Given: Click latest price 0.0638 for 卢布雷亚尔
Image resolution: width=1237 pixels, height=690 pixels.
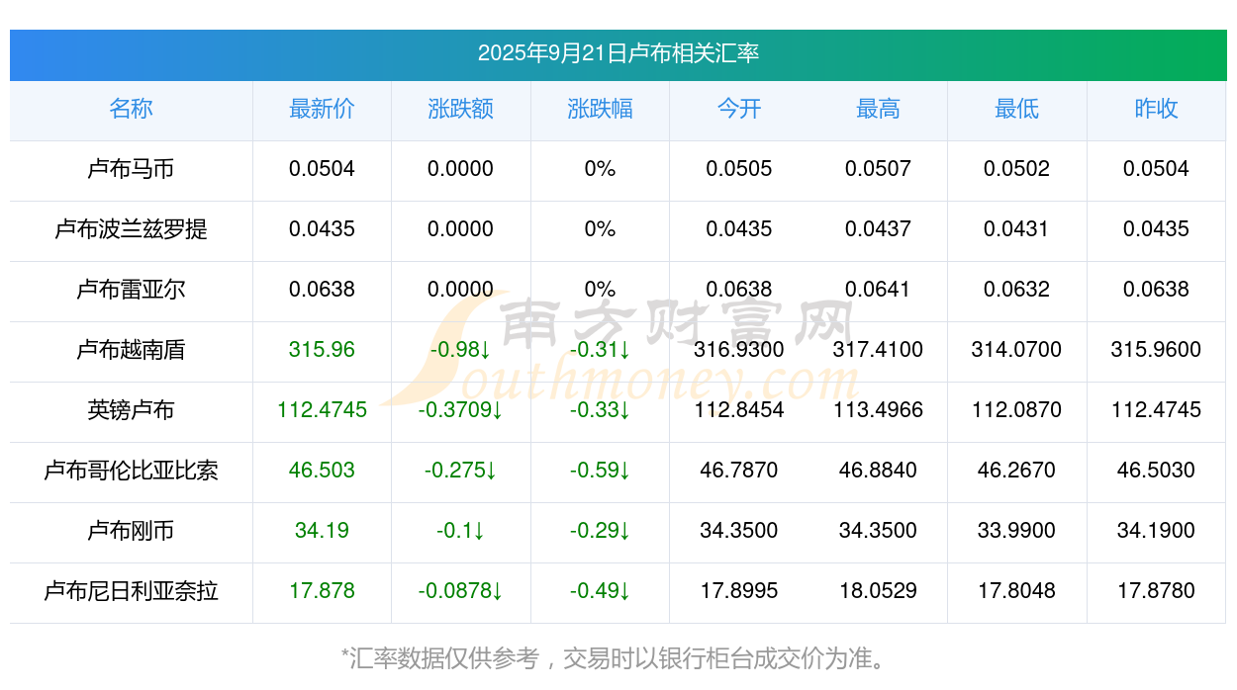Looking at the screenshot, I should coord(322,290).
